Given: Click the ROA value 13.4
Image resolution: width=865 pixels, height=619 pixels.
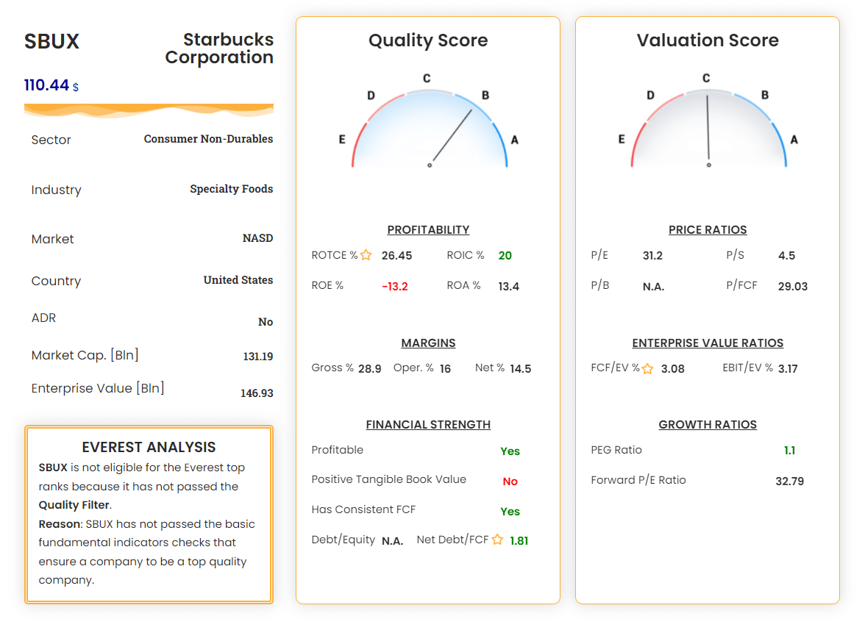Looking at the screenshot, I should tap(509, 287).
